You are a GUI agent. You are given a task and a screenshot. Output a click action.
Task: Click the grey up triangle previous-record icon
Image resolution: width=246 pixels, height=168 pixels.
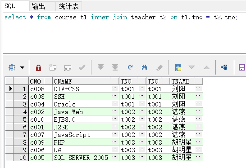(x=206, y=67)
